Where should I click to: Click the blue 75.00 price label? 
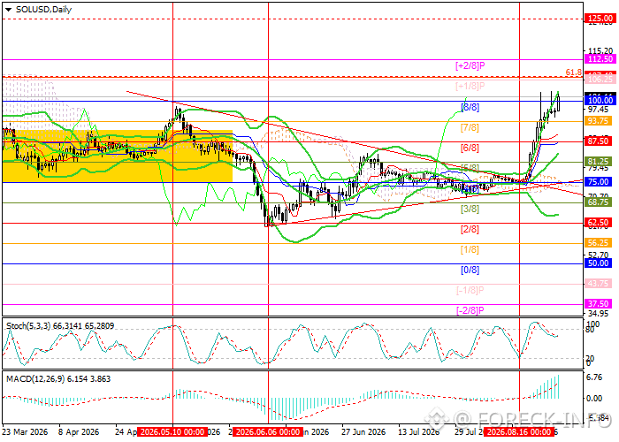coord(599,182)
